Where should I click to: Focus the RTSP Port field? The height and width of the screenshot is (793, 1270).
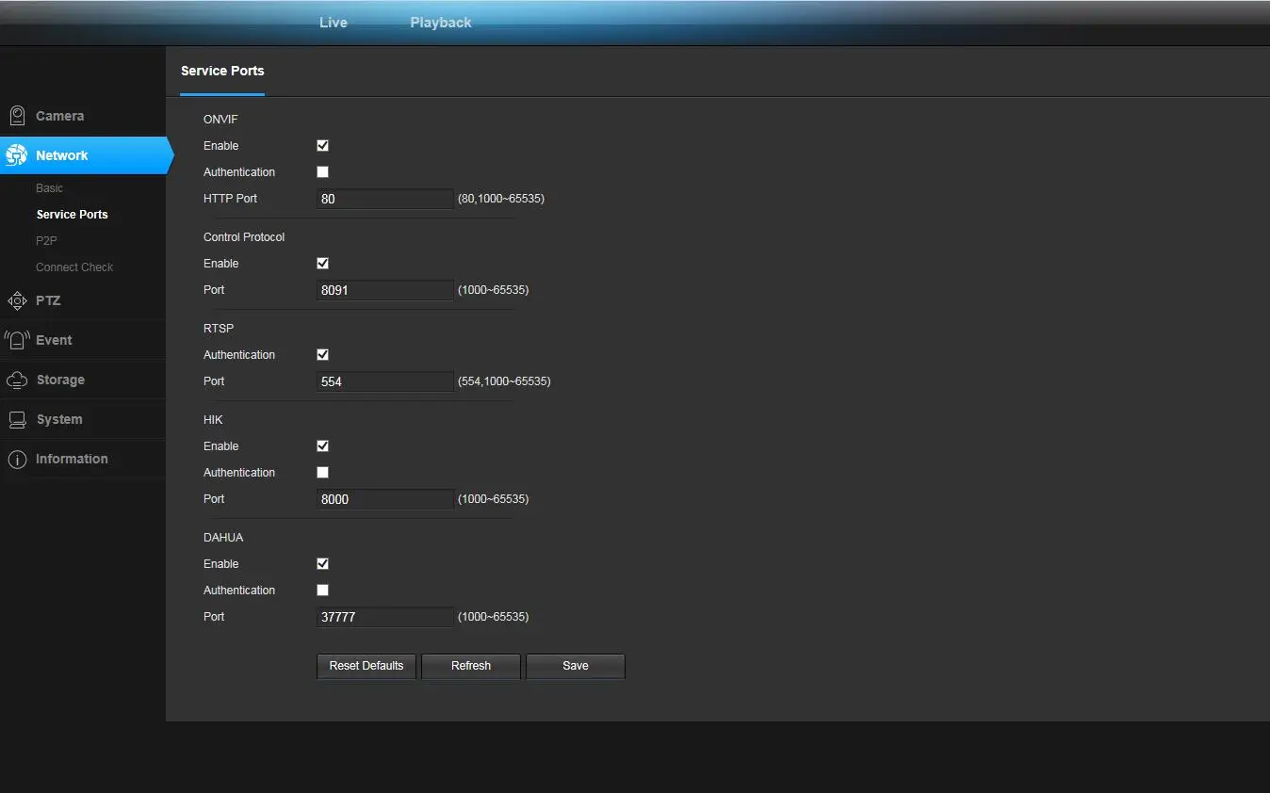385,381
